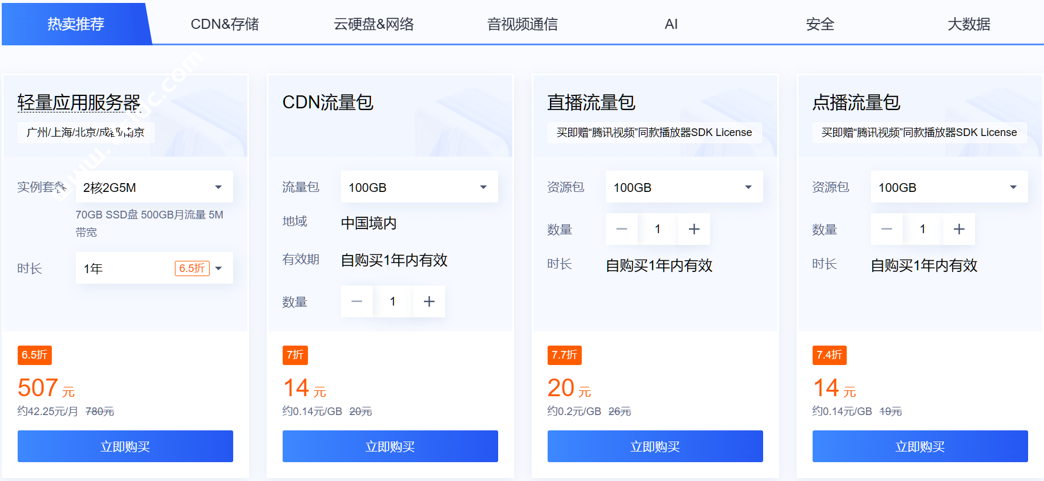Increase quantity in CDN流量包 card
This screenshot has width=1044, height=481.
429,301
